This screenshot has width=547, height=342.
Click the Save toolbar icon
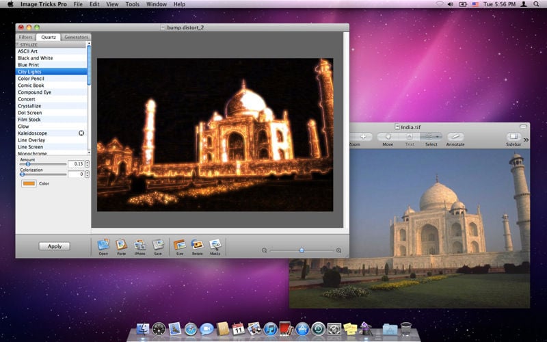[x=158, y=244]
